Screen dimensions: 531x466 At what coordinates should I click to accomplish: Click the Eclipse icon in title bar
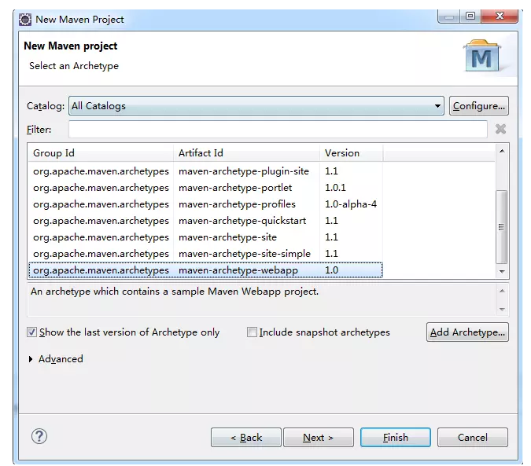[x=25, y=19]
